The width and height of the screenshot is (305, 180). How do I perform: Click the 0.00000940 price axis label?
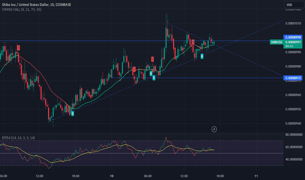point(293,123)
